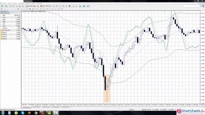Open the Вид menu
Screen dimensions: 205x115
coord(9,4)
